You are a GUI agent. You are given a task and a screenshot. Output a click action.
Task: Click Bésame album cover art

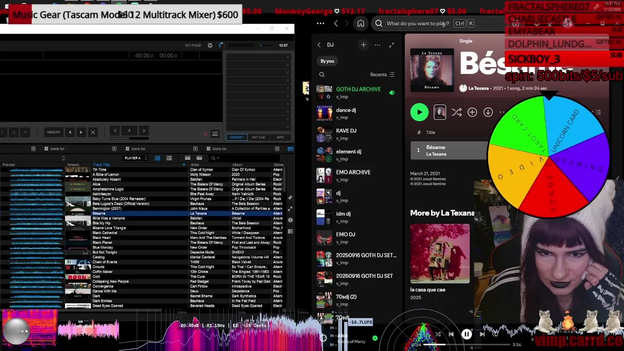point(432,70)
